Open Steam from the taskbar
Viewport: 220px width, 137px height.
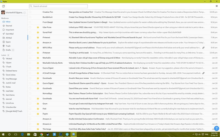tap(48, 134)
